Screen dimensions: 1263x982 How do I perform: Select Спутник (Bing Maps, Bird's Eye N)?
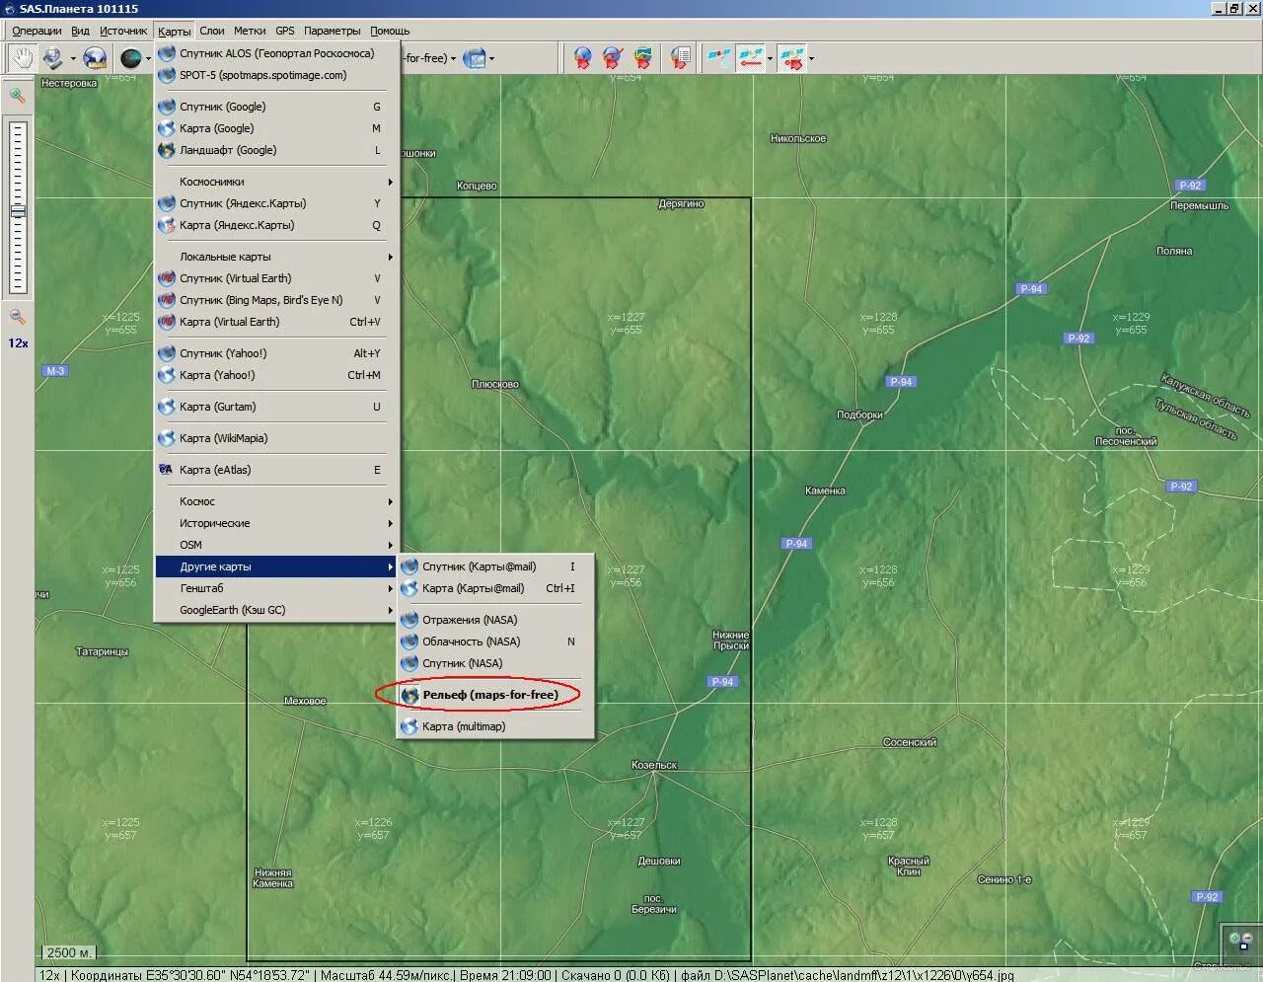[276, 300]
